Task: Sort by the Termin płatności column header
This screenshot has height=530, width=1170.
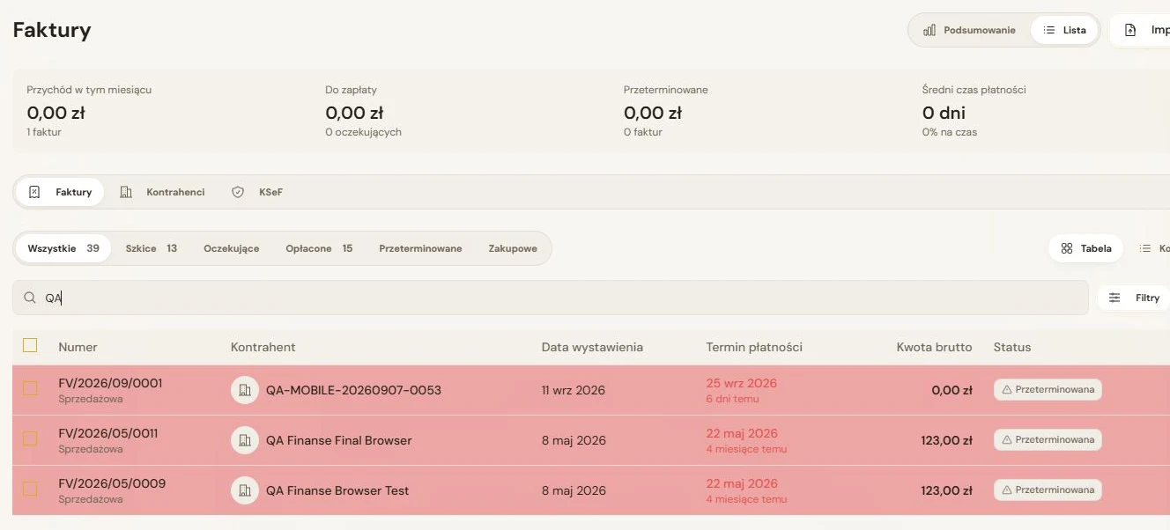Action: pyautogui.click(x=754, y=347)
